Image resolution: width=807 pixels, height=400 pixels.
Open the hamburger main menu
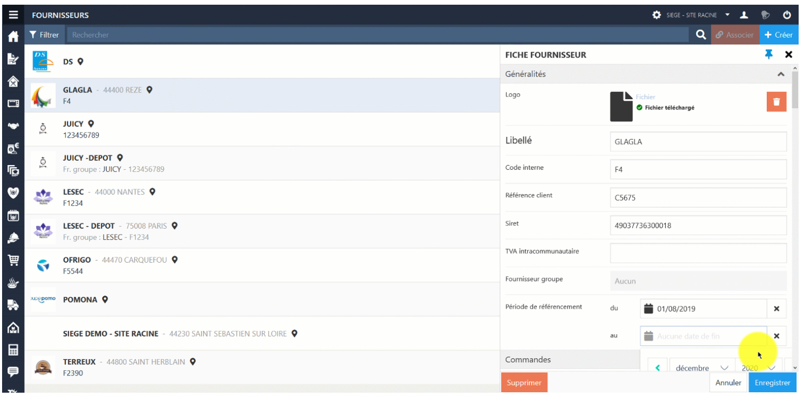coord(13,15)
